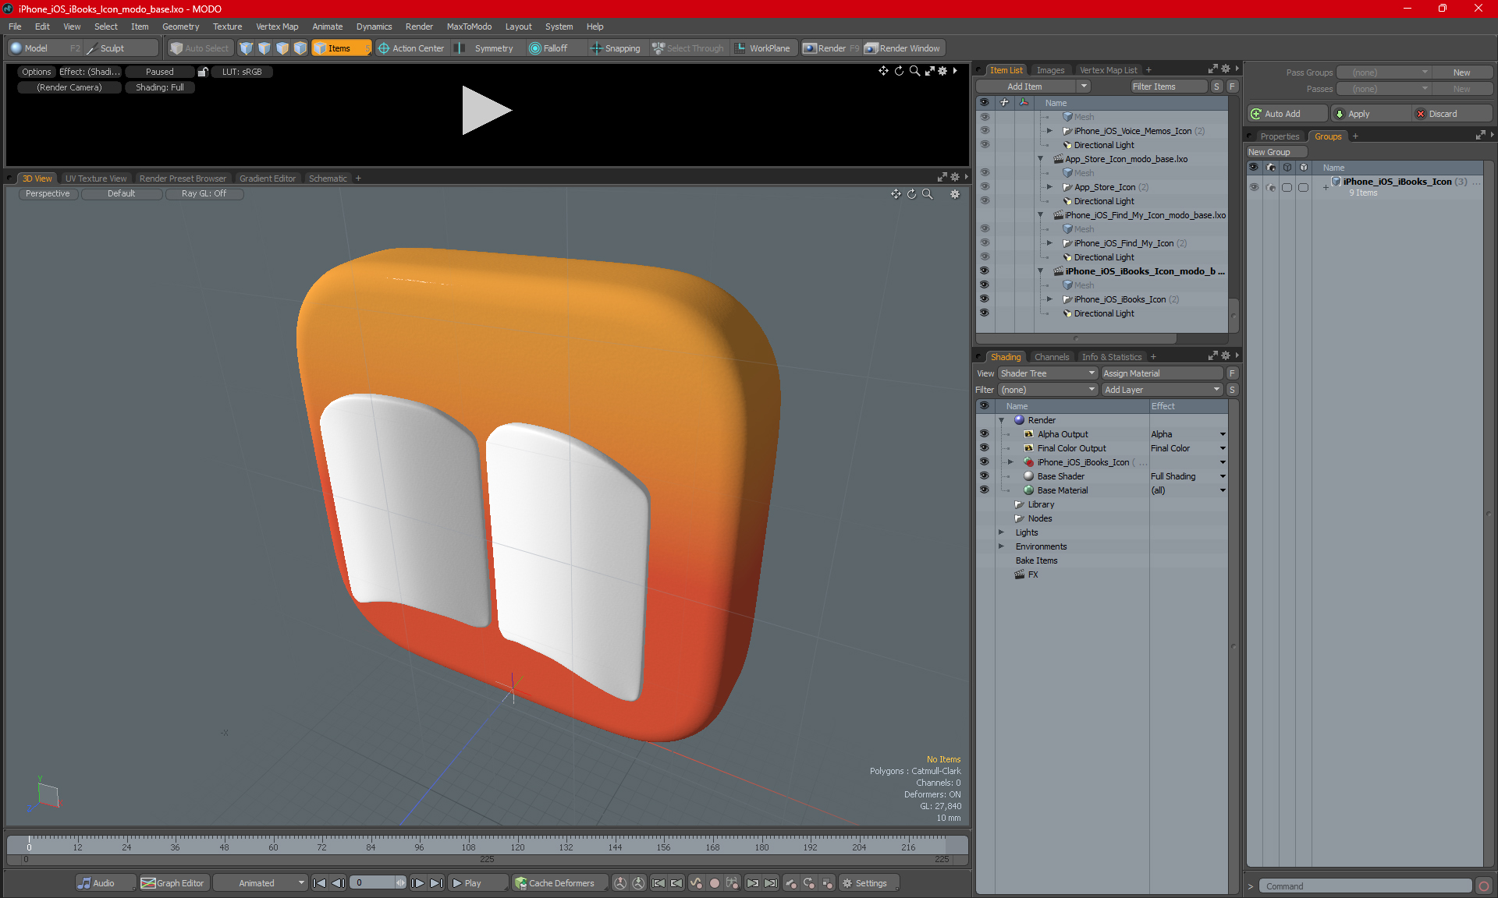
Task: Toggle visibility of App_Store_Icon item
Action: (984, 187)
